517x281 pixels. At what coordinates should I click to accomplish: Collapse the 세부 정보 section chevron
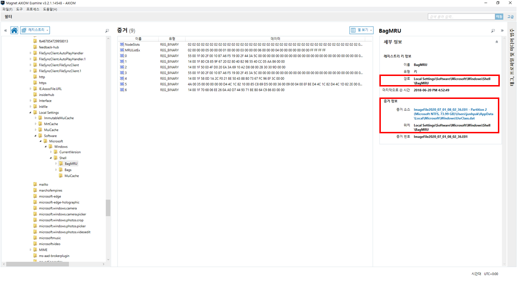coord(497,42)
